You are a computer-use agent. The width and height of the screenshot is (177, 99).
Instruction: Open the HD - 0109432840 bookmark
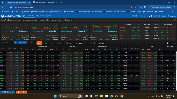tap(83, 11)
